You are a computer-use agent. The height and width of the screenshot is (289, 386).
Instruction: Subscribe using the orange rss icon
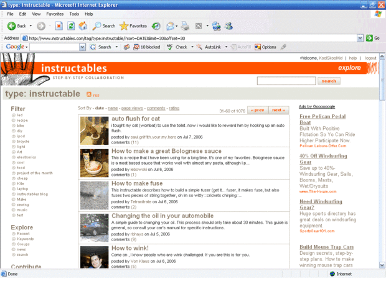pos(89,94)
